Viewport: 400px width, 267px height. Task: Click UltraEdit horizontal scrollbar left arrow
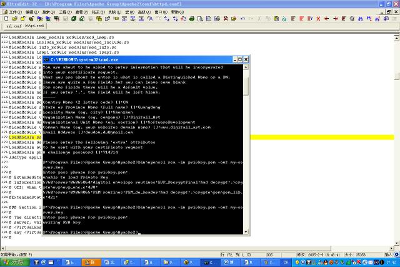coord(2,248)
